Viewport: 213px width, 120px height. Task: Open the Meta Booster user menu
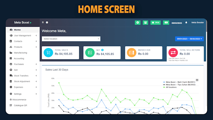[x=198, y=23]
